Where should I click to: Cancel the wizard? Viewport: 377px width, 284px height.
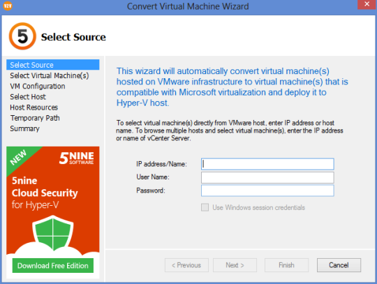point(339,265)
